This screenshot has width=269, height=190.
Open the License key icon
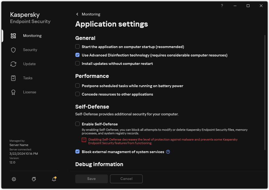tap(13, 92)
